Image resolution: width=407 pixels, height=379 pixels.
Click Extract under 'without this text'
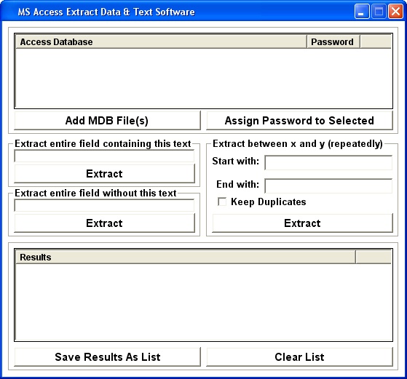click(x=104, y=223)
